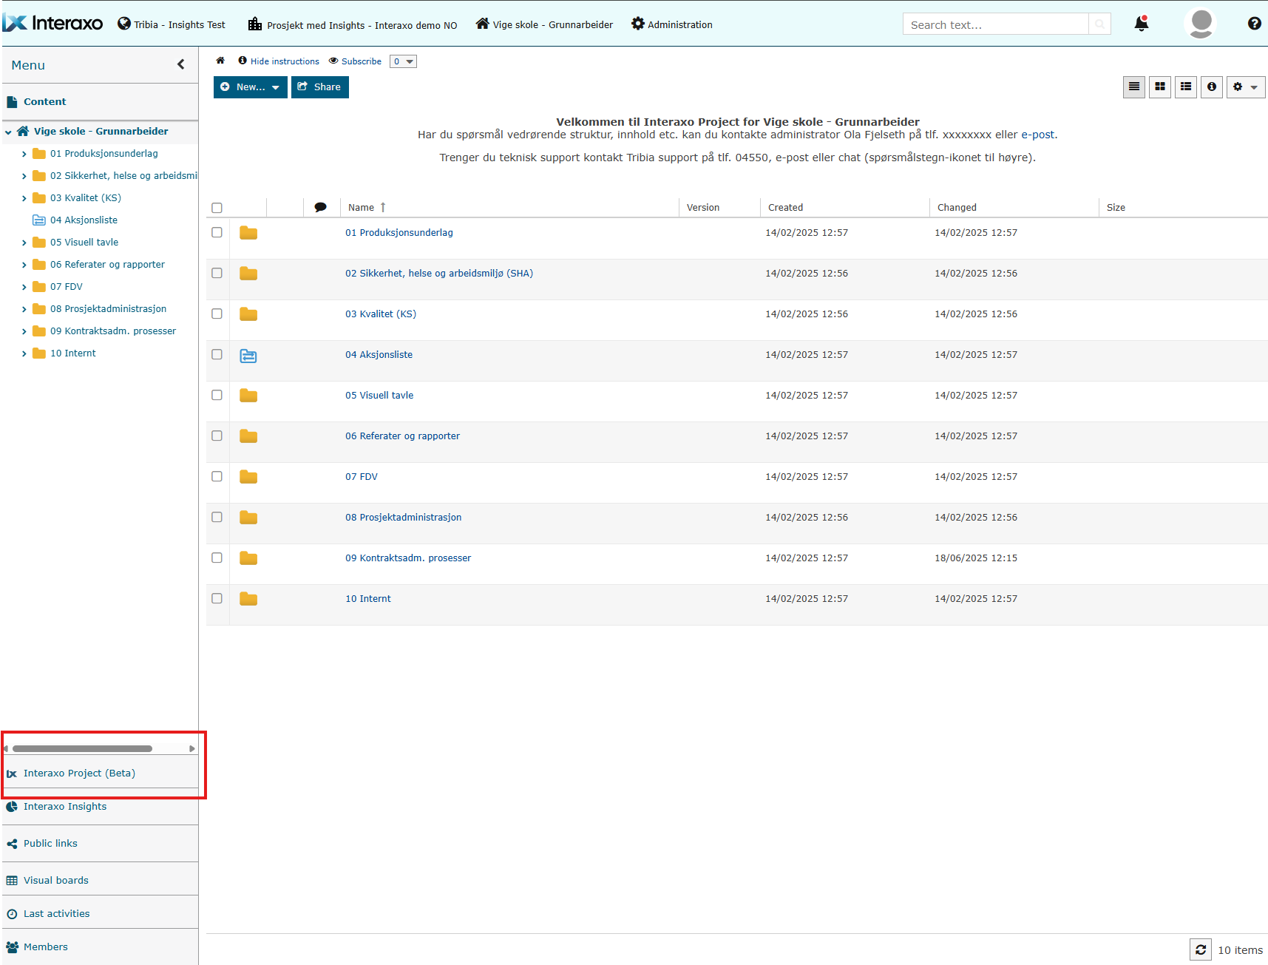The width and height of the screenshot is (1268, 965).
Task: Open Visual boards in sidebar menu
Action: pos(55,880)
